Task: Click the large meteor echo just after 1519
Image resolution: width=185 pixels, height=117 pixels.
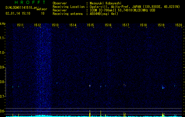Action: pyautogui.click(x=163, y=87)
